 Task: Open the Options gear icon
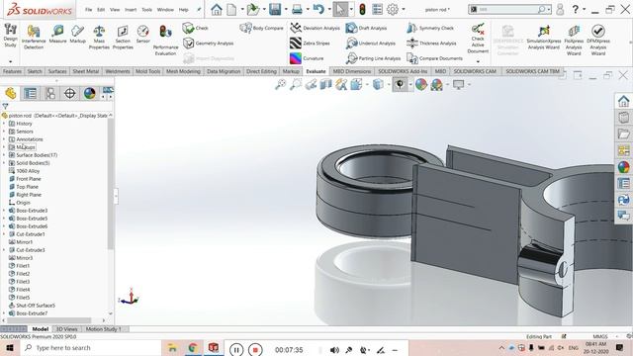pos(393,9)
